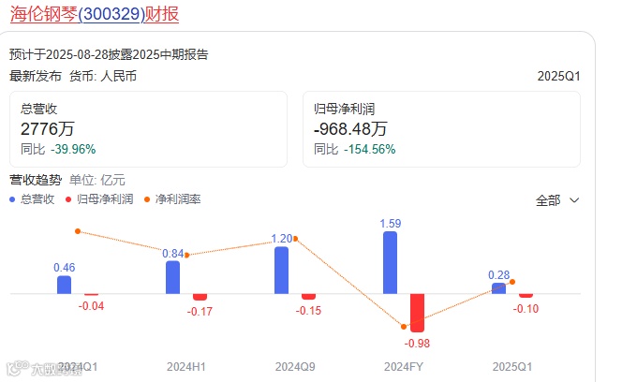
Task: Click the orange margin point at 2024Q1
Action: (78, 231)
